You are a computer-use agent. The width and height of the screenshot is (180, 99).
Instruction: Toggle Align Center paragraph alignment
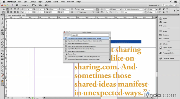point(11,9)
